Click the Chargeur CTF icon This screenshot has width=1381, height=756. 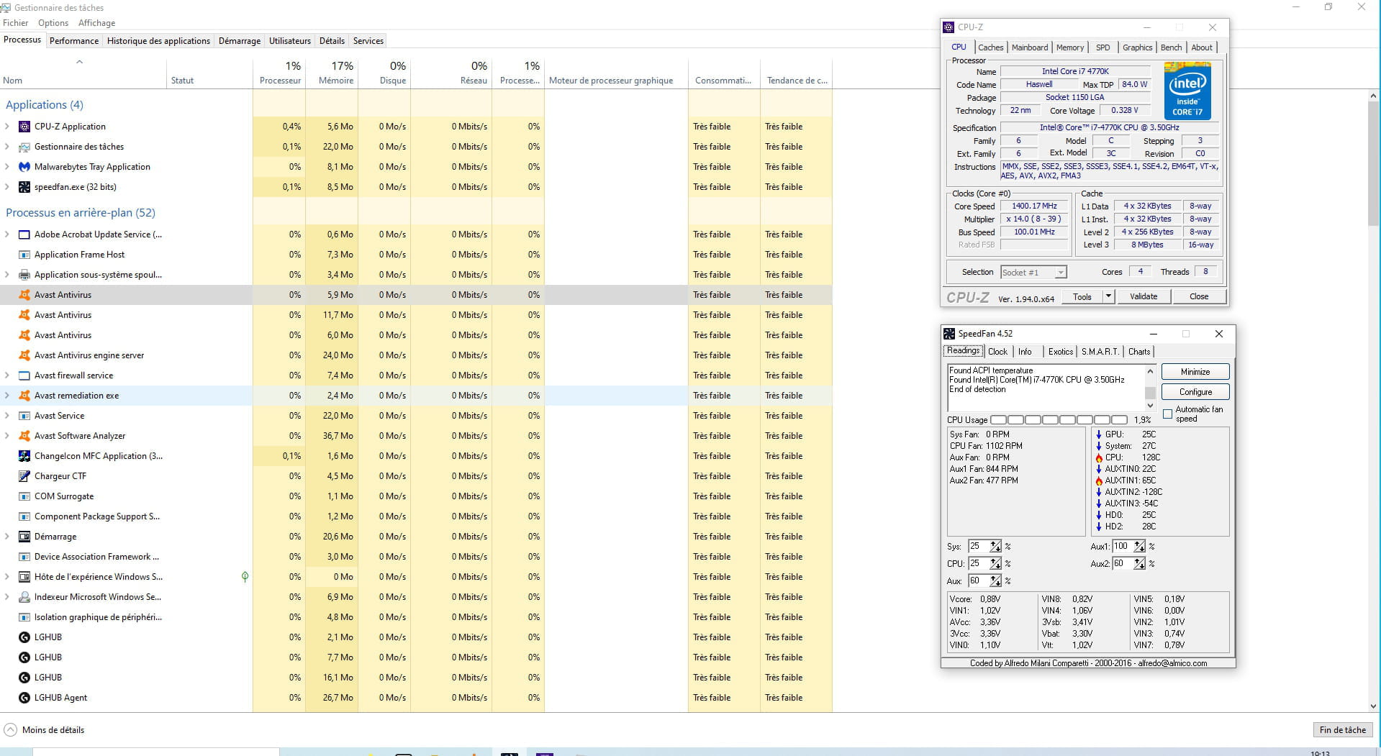pos(24,476)
